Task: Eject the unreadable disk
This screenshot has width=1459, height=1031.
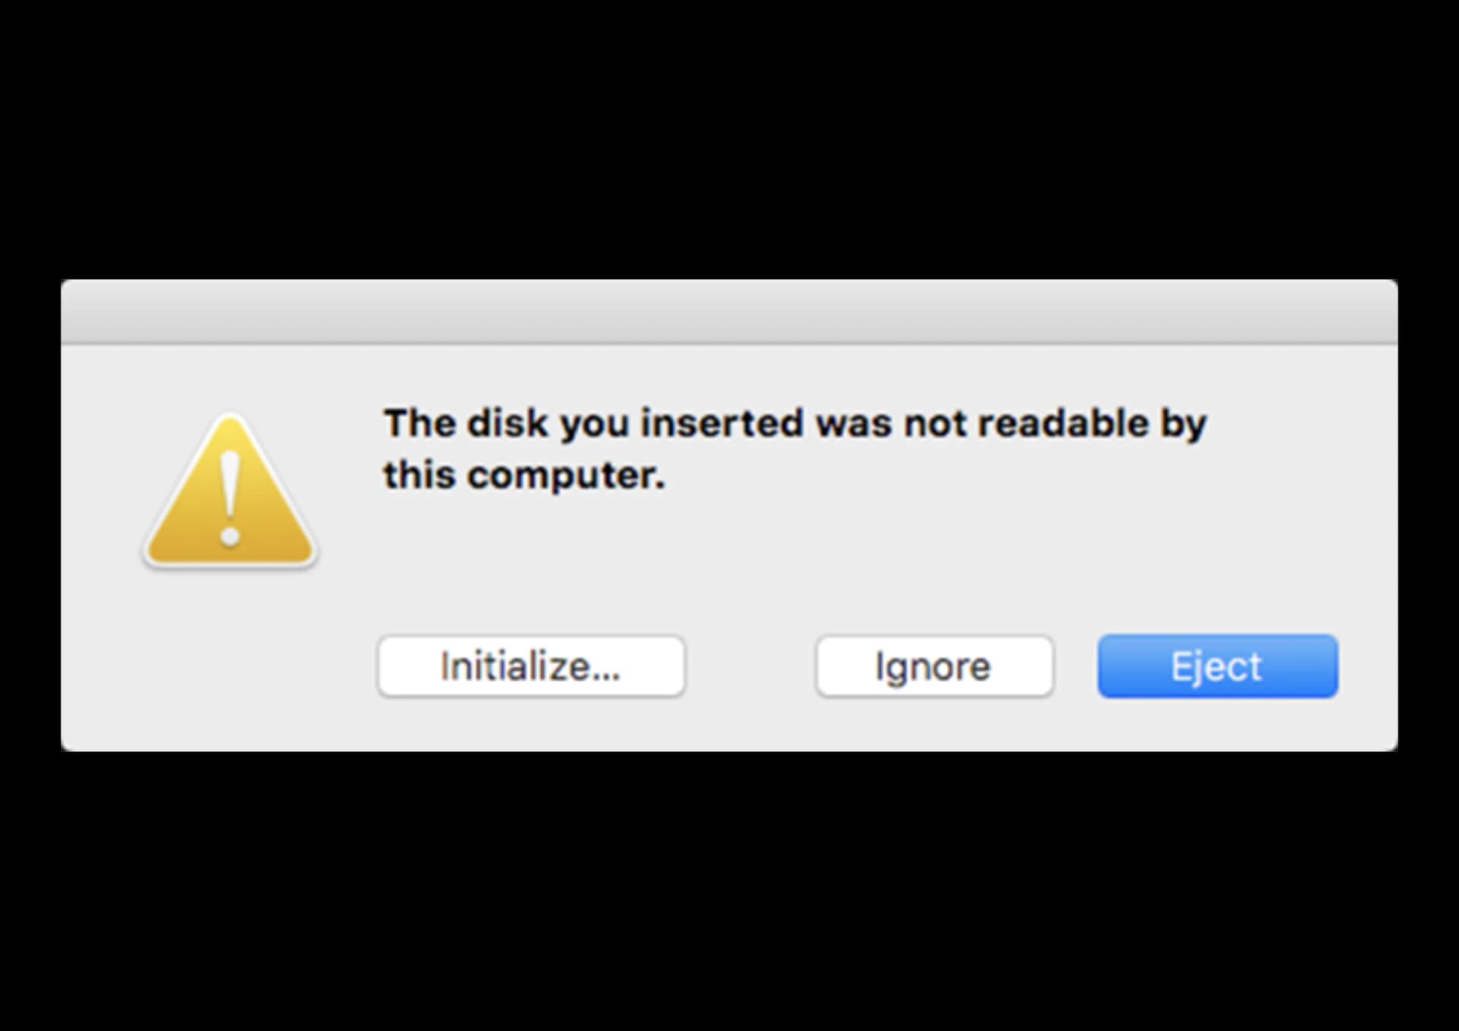Action: pos(1217,666)
